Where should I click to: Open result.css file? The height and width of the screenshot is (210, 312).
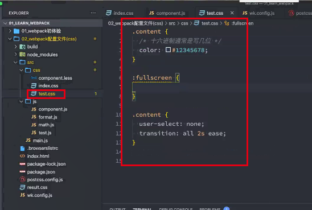click(x=37, y=187)
